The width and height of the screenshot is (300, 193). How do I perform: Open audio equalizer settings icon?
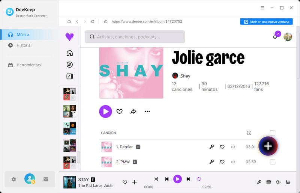tap(288, 182)
